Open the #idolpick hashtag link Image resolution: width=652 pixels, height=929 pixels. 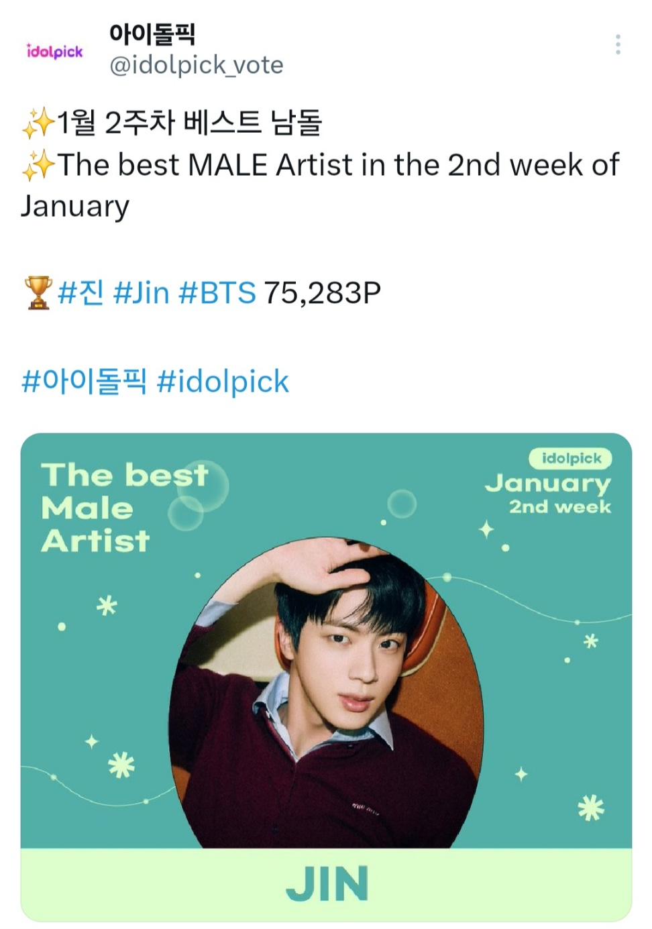223,382
